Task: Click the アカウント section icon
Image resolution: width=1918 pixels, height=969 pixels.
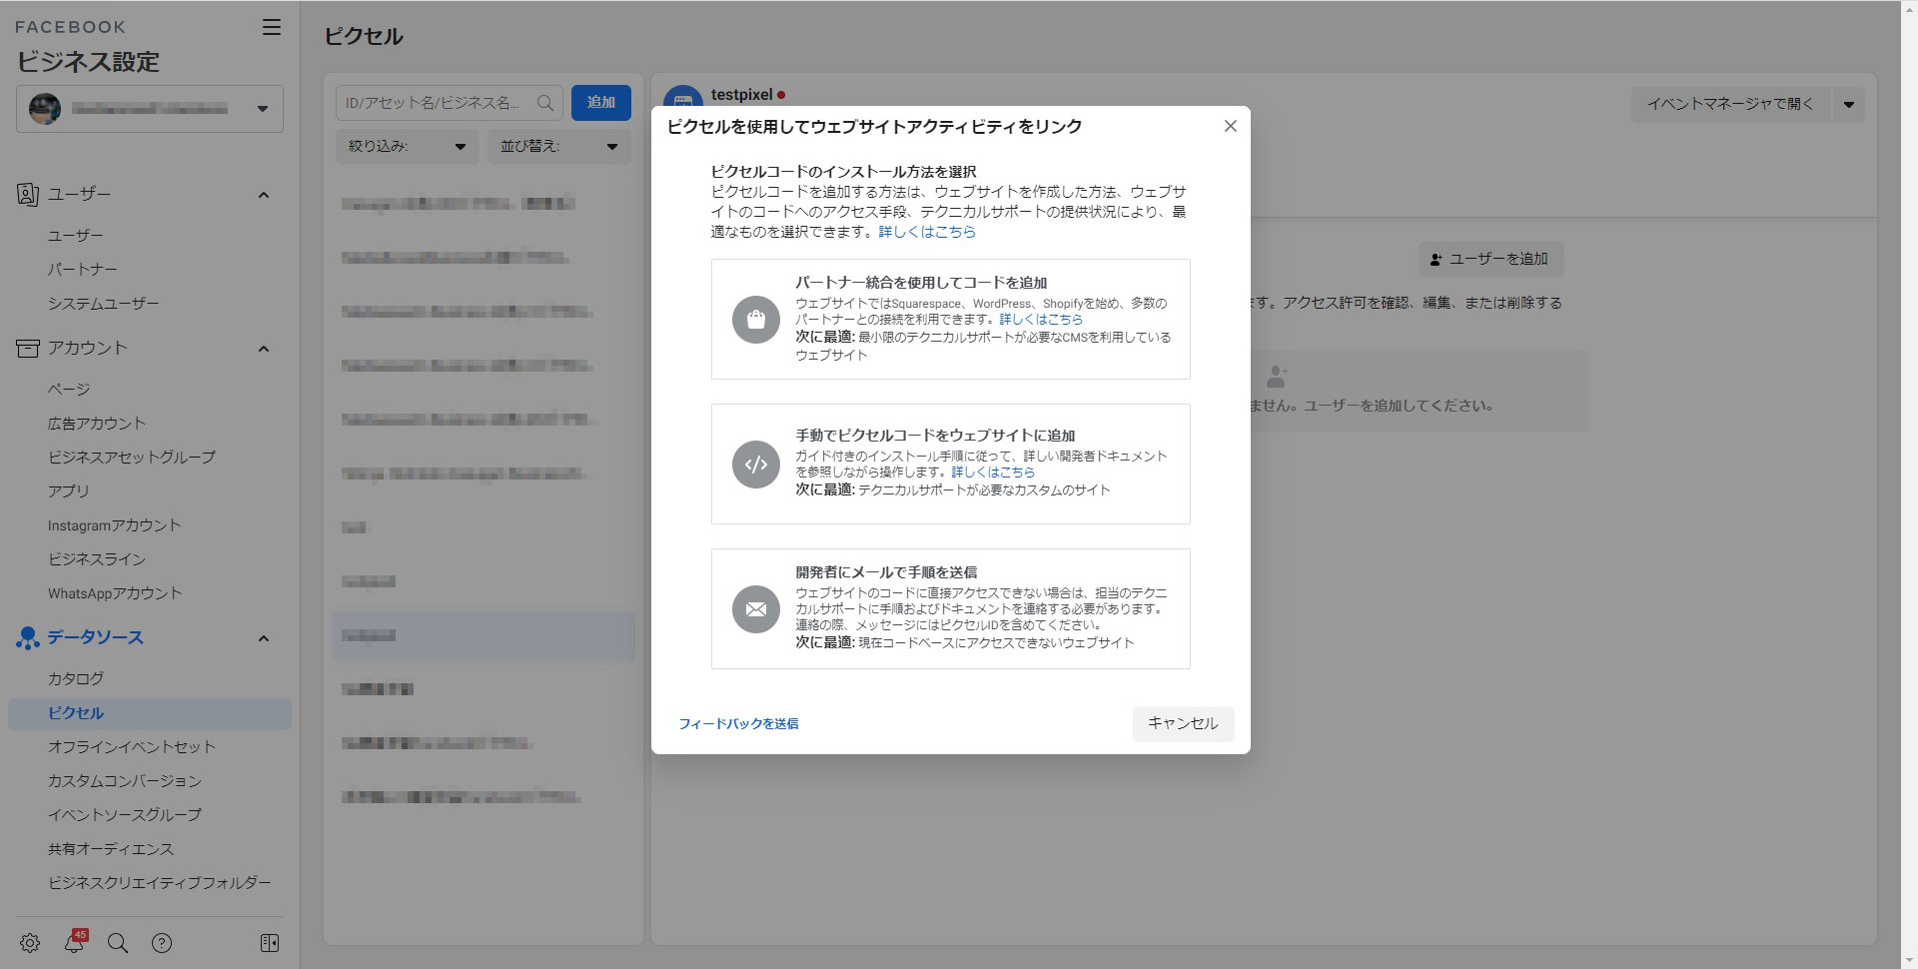Action: coord(28,348)
